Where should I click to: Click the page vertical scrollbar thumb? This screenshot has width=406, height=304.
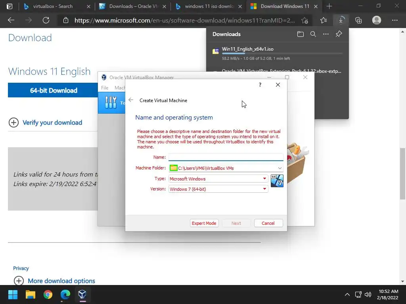pyautogui.click(x=402, y=173)
